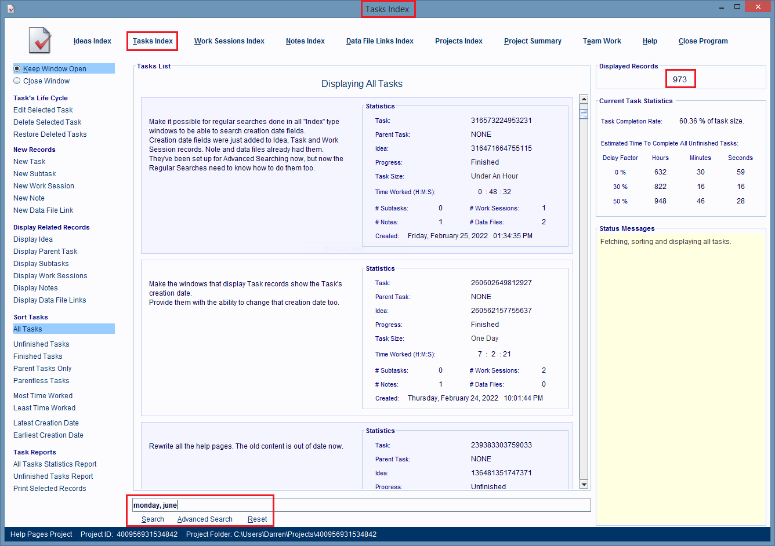
Task: Show Finished Tasks only
Action: [38, 356]
